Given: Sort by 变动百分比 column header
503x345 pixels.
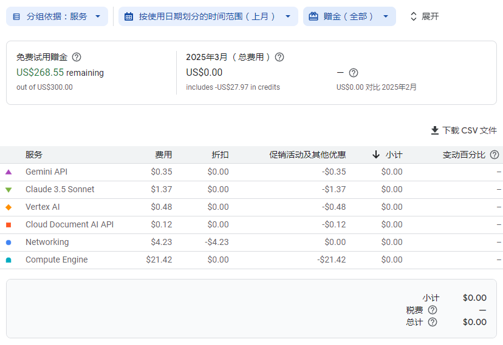Looking at the screenshot, I should (x=464, y=155).
